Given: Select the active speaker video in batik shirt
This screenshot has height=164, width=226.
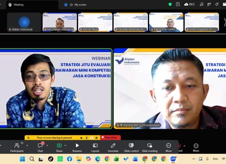Looking at the screenshot, I should click(55, 89).
